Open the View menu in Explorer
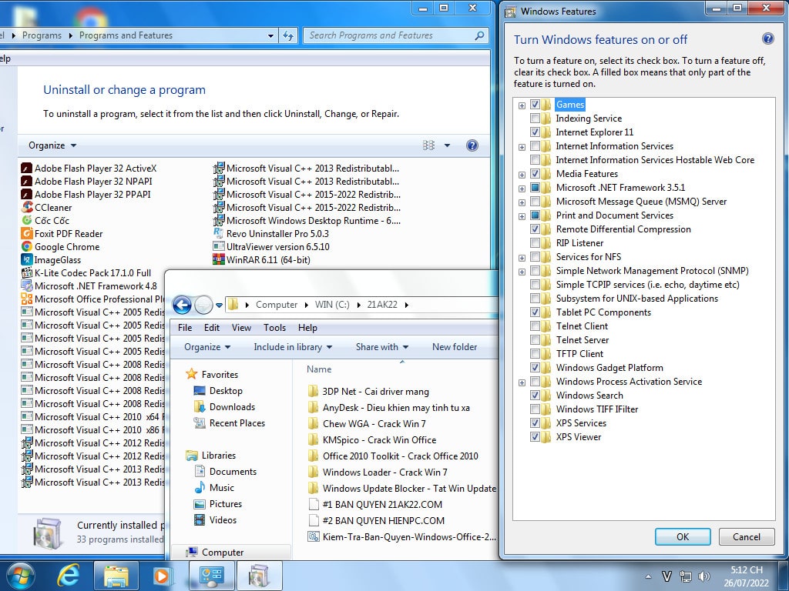The width and height of the screenshot is (789, 591). click(x=241, y=328)
